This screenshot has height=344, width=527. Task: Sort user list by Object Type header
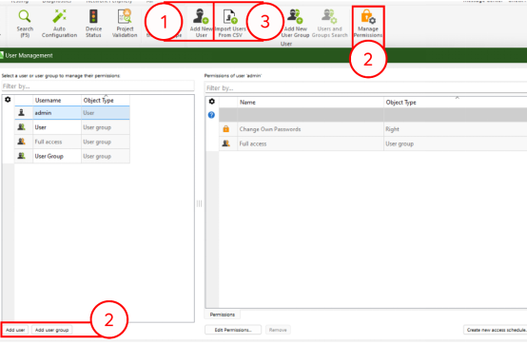[x=106, y=101]
